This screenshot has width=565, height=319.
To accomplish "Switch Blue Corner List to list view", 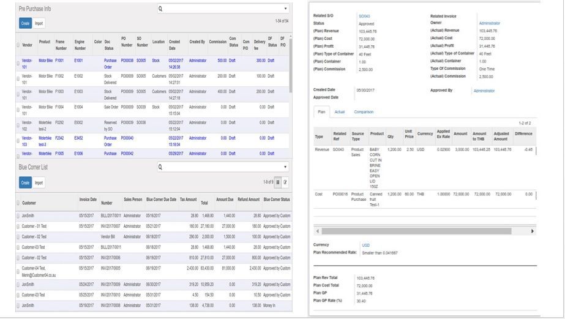I will pyautogui.click(x=277, y=182).
